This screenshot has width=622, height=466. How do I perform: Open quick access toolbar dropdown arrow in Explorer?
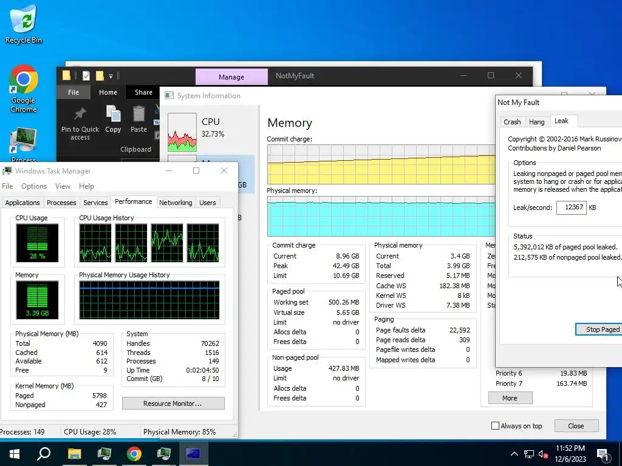111,76
